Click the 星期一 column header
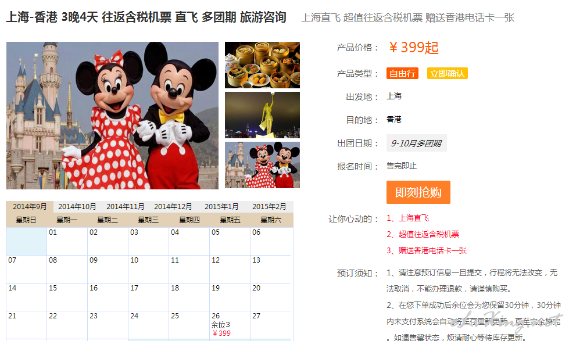 [67, 220]
